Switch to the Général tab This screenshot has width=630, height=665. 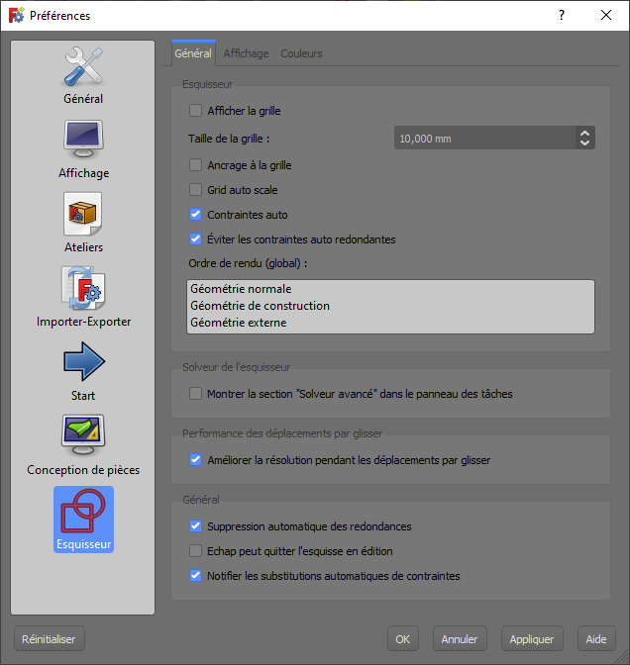[x=193, y=53]
